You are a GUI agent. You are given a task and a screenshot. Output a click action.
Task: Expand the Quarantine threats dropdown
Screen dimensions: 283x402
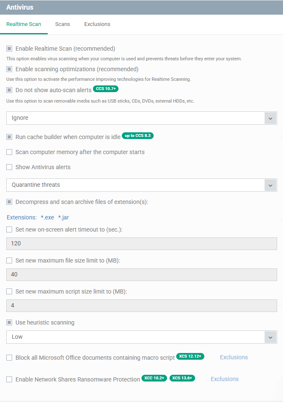click(x=141, y=185)
